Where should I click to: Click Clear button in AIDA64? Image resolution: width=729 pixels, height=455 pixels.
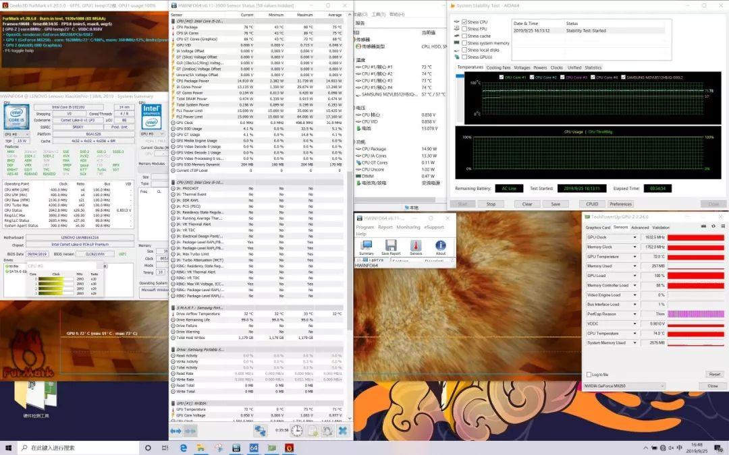[x=526, y=204]
